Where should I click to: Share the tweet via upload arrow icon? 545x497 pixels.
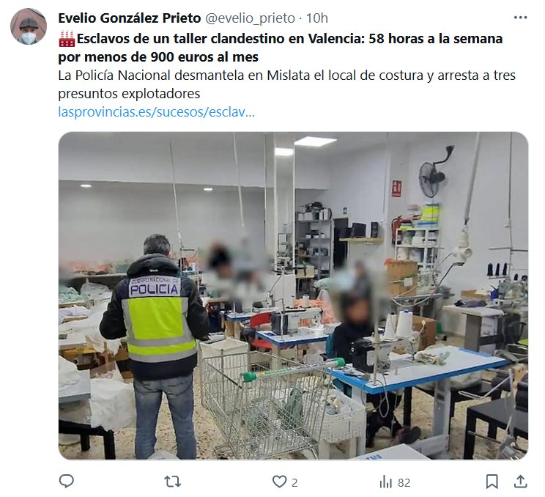click(520, 482)
